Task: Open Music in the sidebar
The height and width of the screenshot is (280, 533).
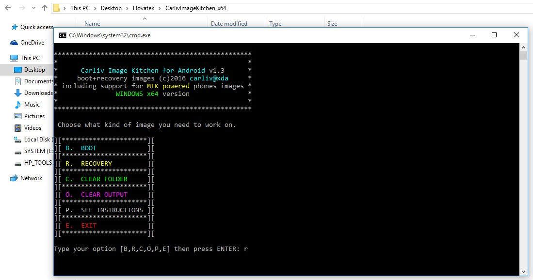Action: (31, 104)
